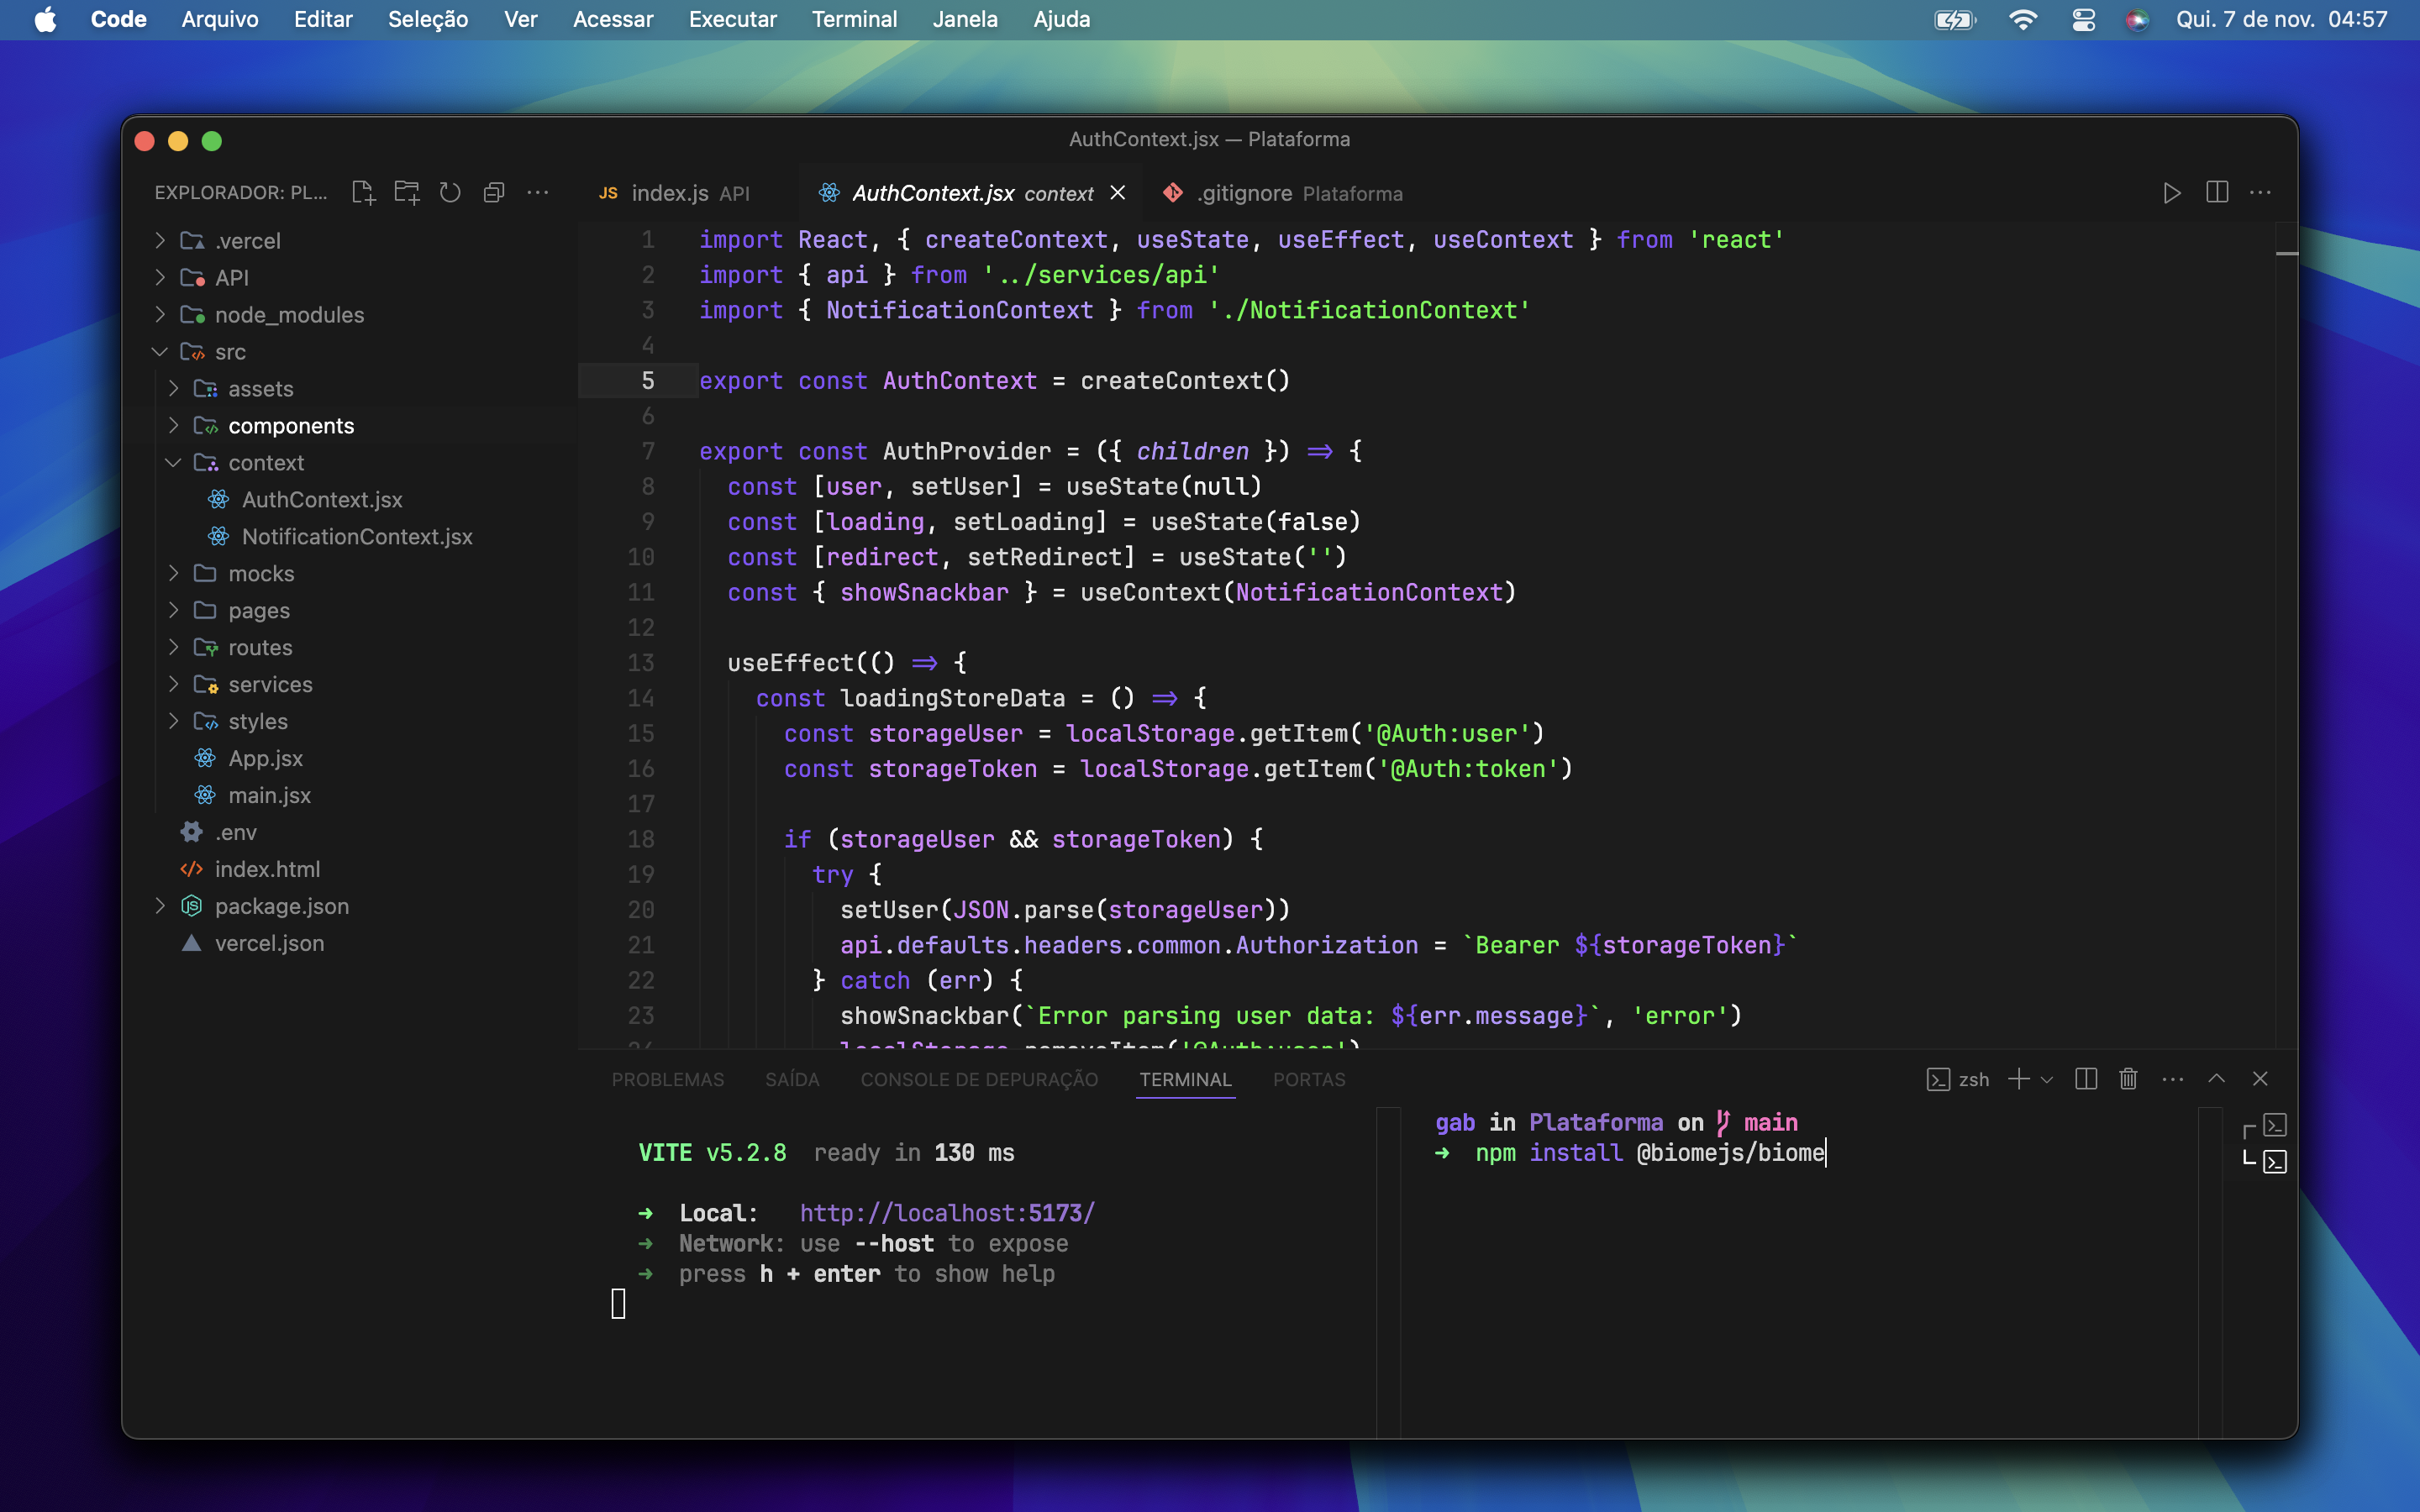Click the editor minimap scrollbar slider
Viewport: 2420px width, 1512px height.
point(2286,253)
